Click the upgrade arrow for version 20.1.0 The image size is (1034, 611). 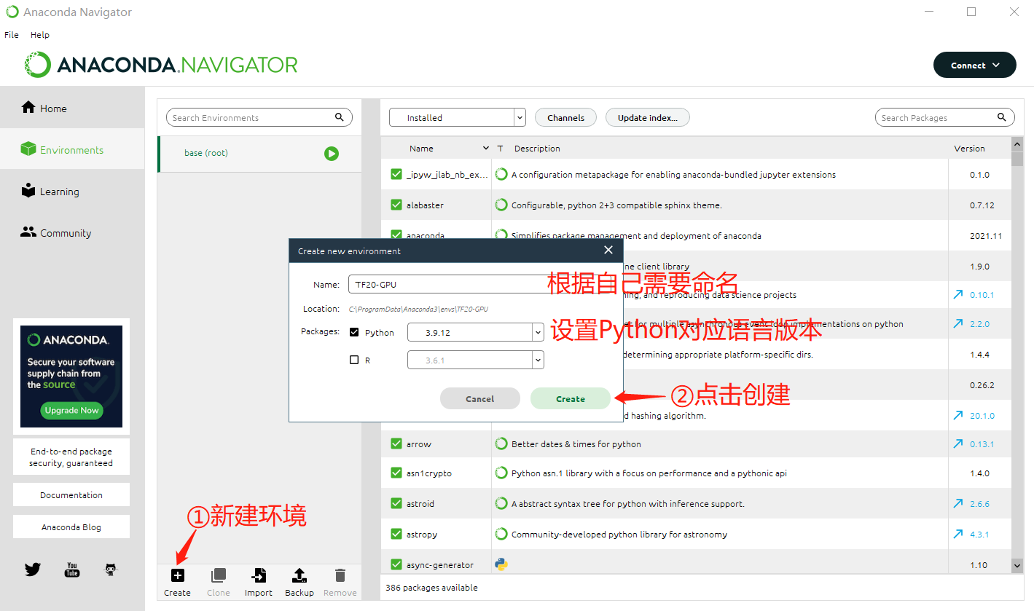957,416
